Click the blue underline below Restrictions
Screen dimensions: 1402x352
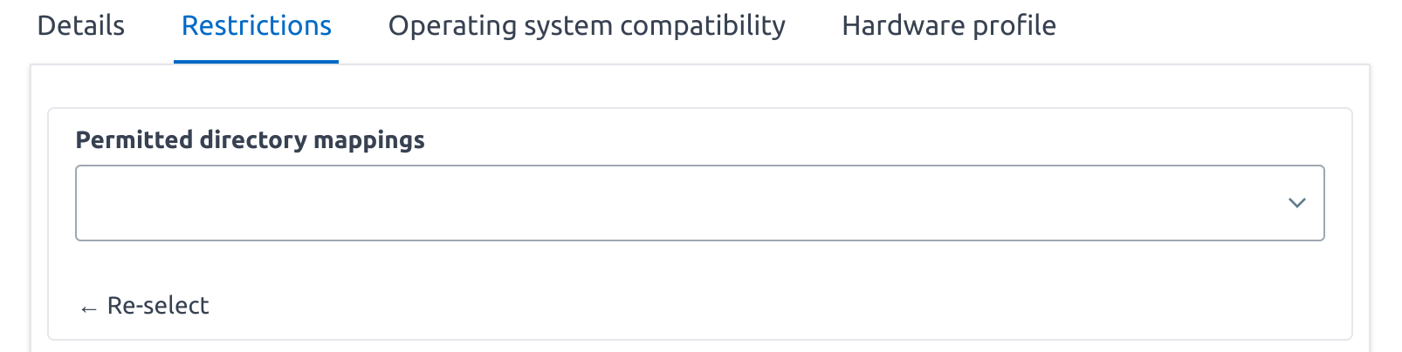point(256,62)
